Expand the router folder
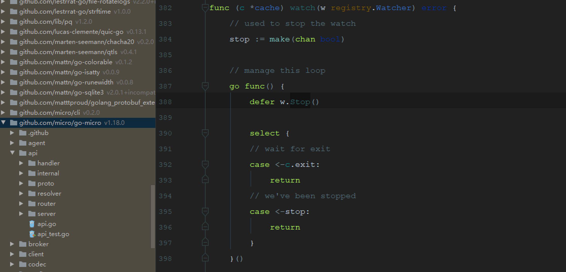This screenshot has width=566, height=272. pyautogui.click(x=21, y=204)
